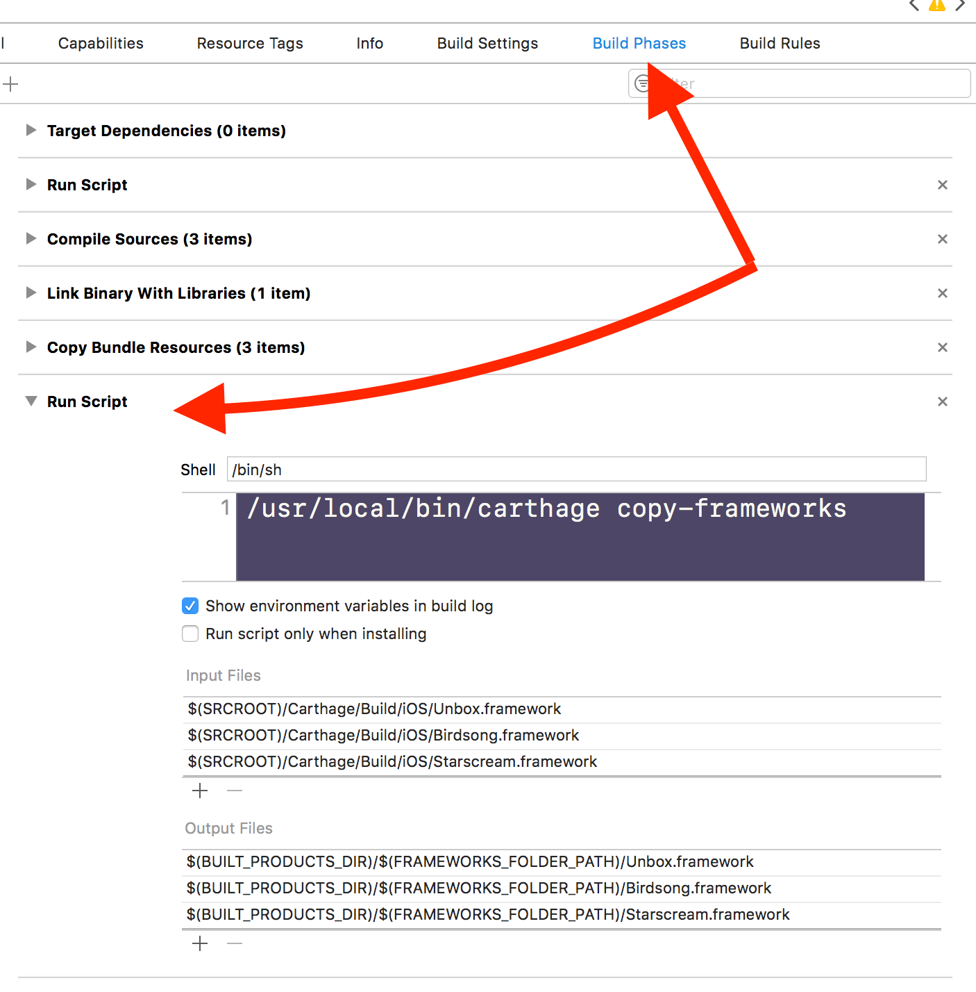Expand the collapsed Run Script phase above Compile Sources

(31, 184)
